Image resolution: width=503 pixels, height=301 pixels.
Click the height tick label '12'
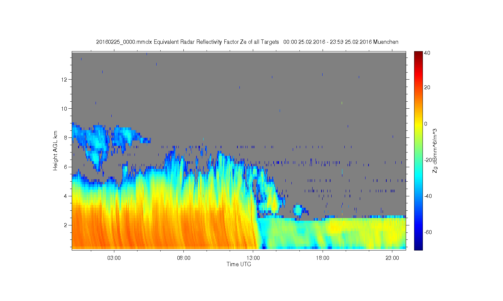[x=65, y=80]
